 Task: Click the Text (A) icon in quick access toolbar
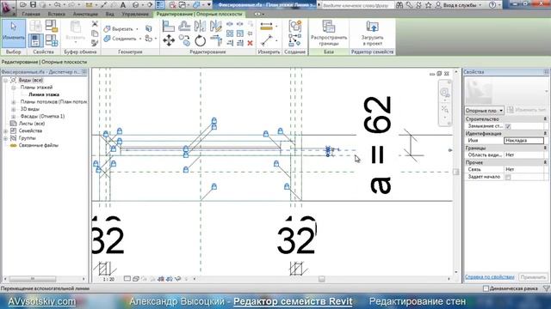123,5
